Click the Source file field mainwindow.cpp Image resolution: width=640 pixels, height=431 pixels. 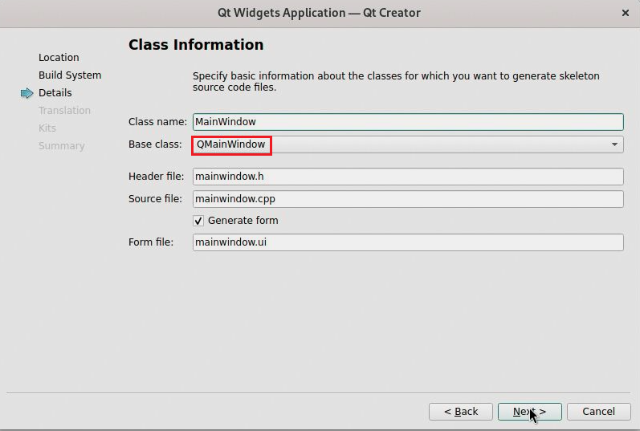(x=408, y=198)
